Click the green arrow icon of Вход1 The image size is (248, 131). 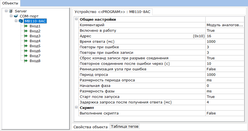click(26, 26)
